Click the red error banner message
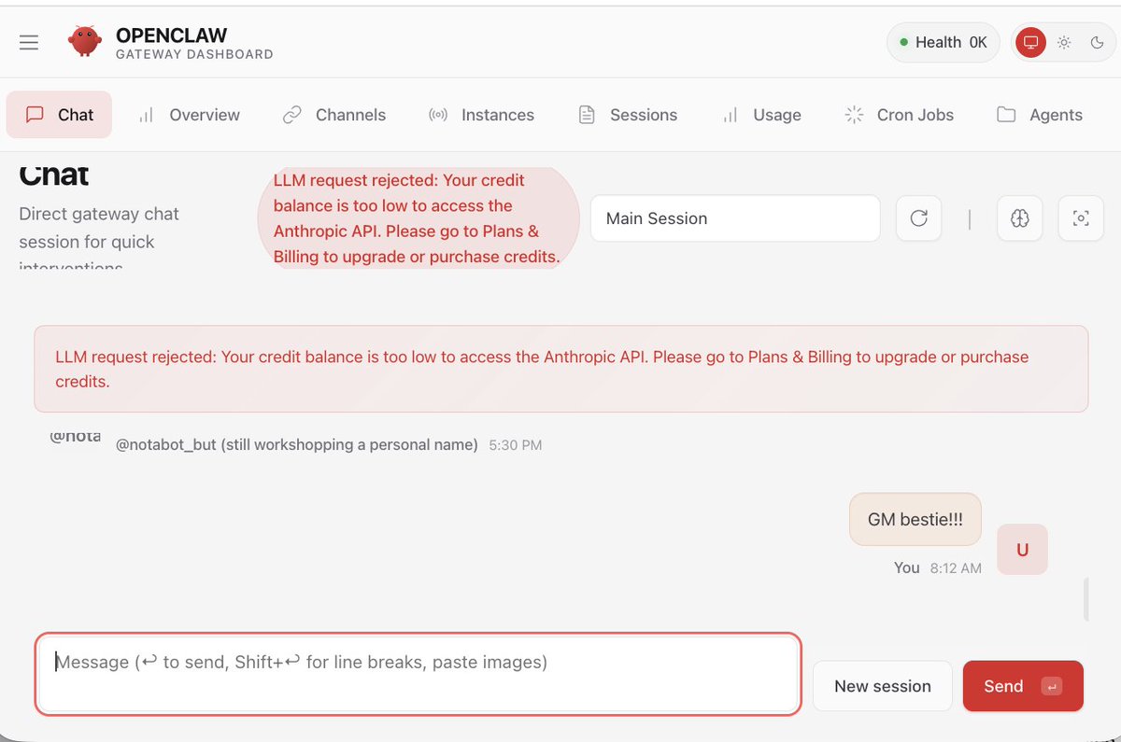 pos(560,369)
